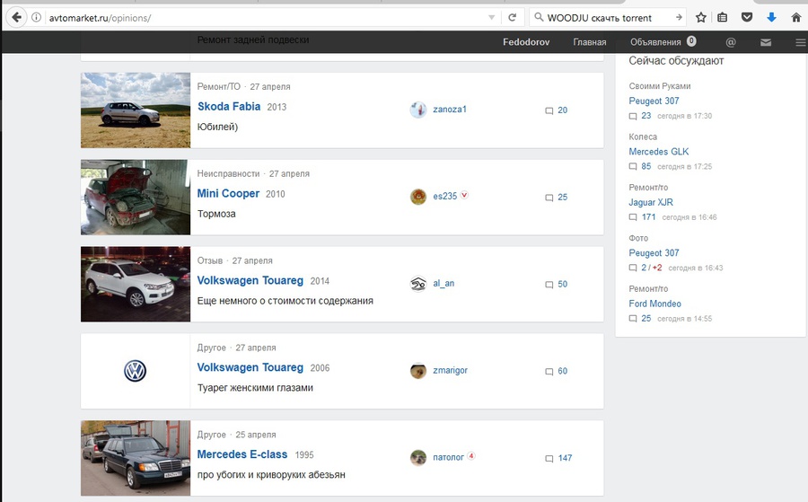Click the WOODJU search field

pos(608,18)
